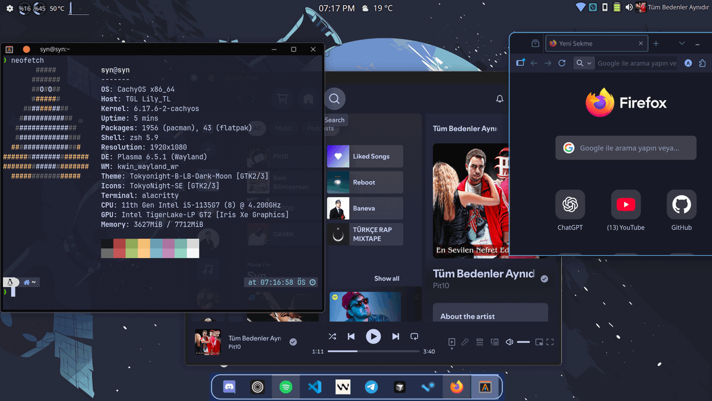Open the Firefox account menu icon
712x401 pixels.
click(x=688, y=63)
